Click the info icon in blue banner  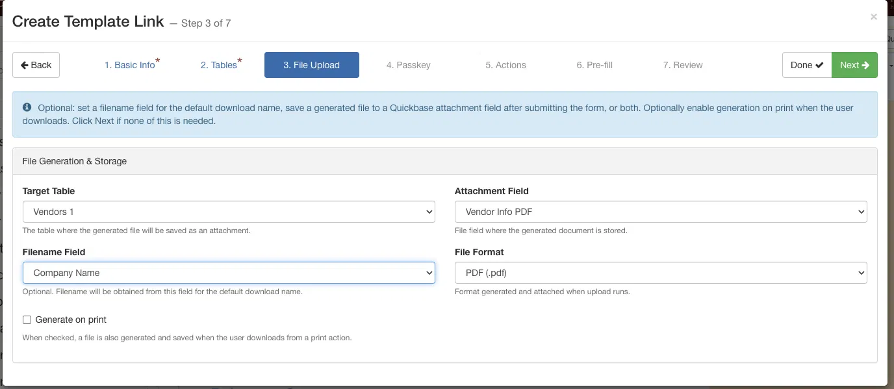click(27, 107)
